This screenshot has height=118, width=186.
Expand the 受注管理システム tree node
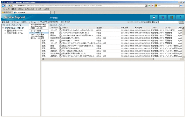(5, 31)
